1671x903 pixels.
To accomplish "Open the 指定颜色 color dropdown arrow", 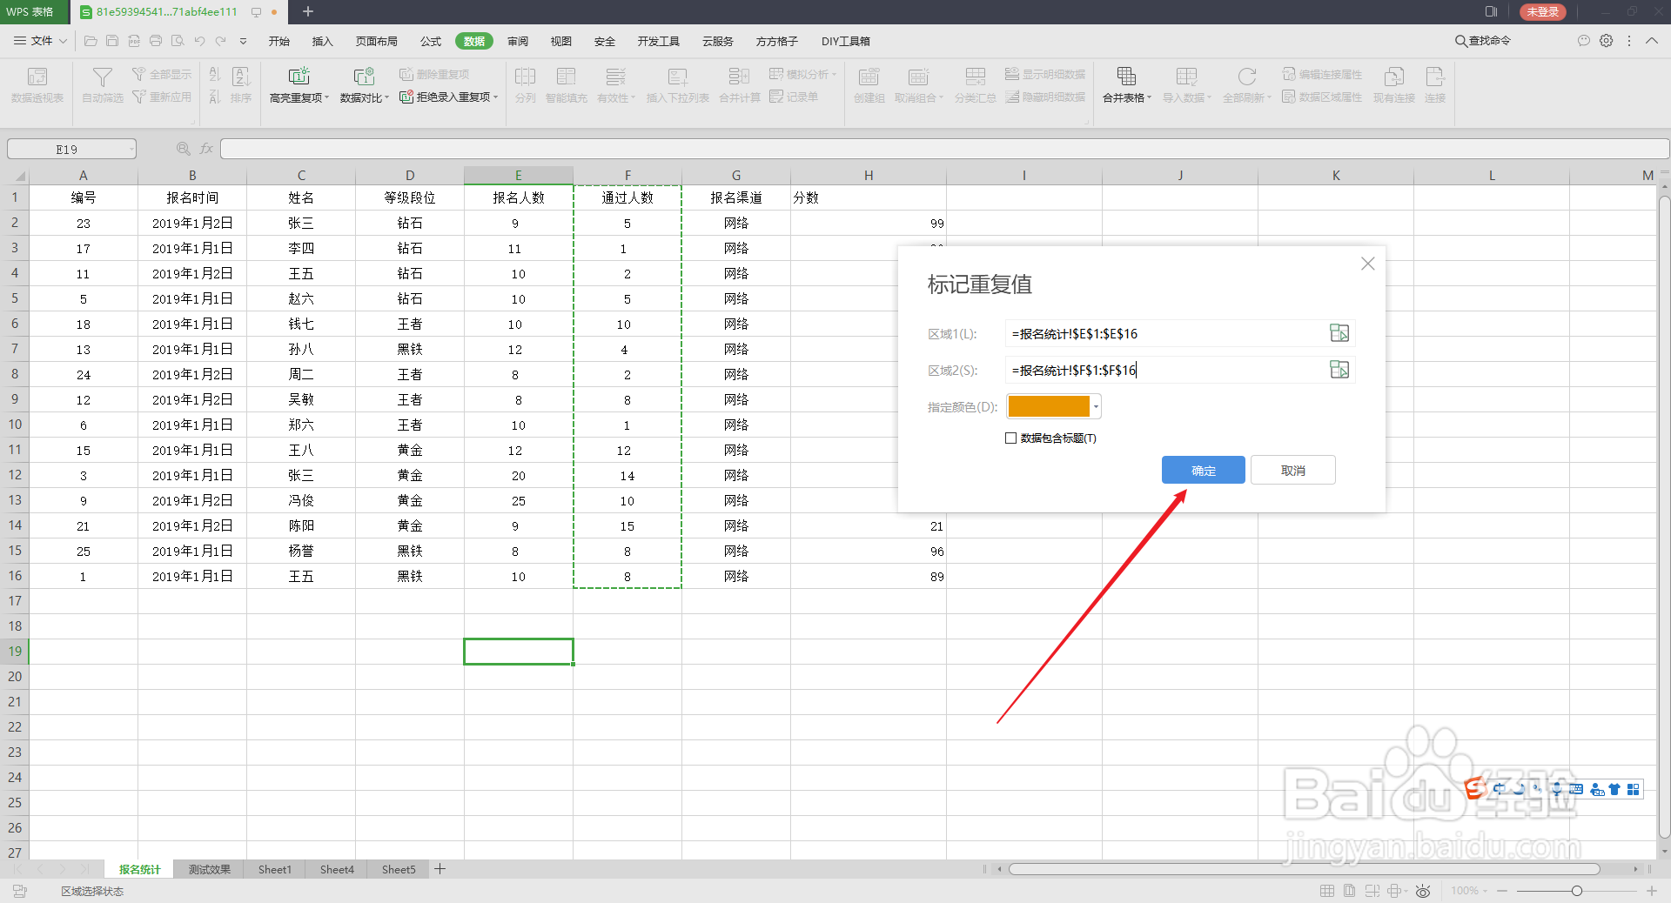I will 1096,406.
